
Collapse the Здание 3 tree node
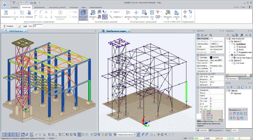coord(229,41)
